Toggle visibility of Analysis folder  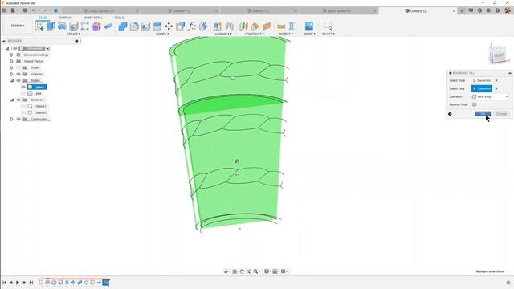click(x=18, y=74)
